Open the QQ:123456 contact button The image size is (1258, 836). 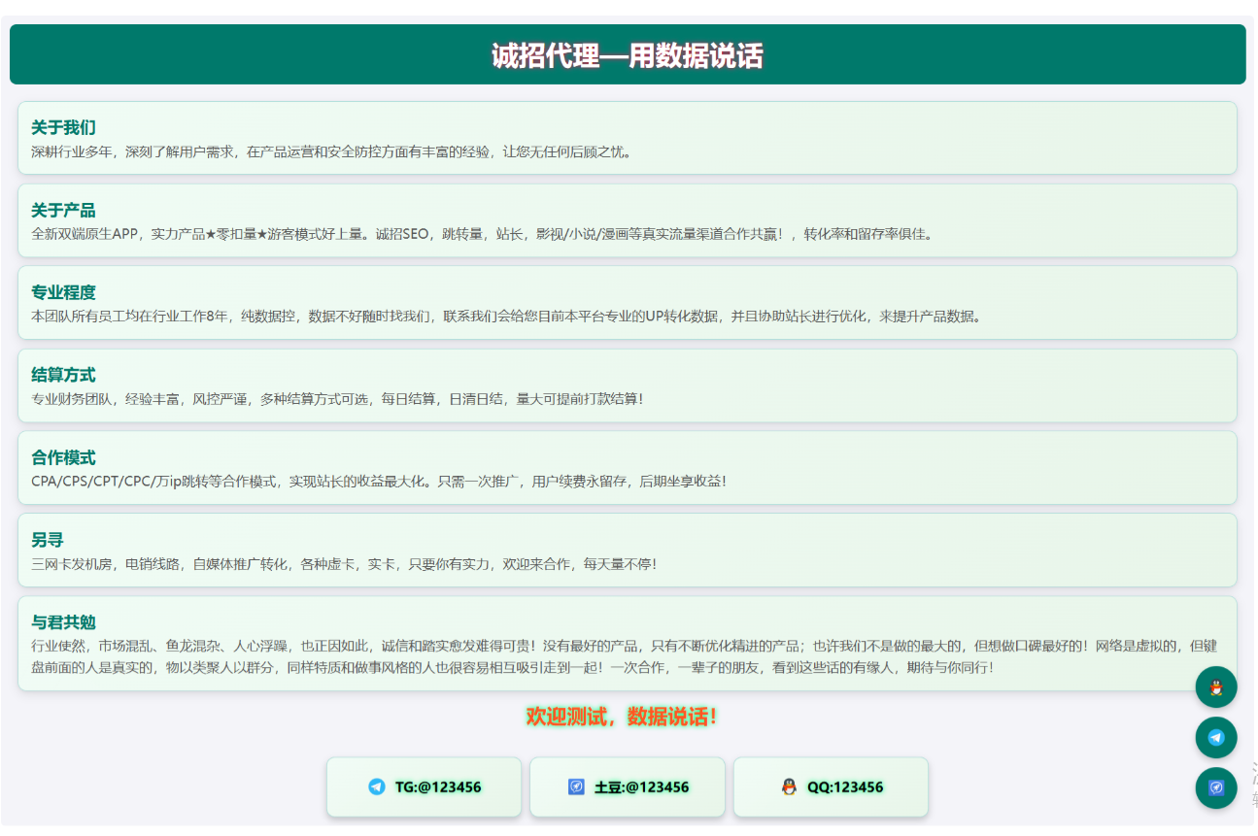[x=831, y=786]
